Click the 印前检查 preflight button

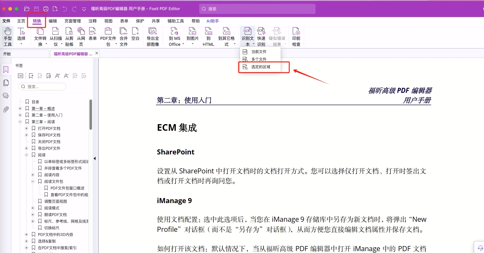point(296,37)
